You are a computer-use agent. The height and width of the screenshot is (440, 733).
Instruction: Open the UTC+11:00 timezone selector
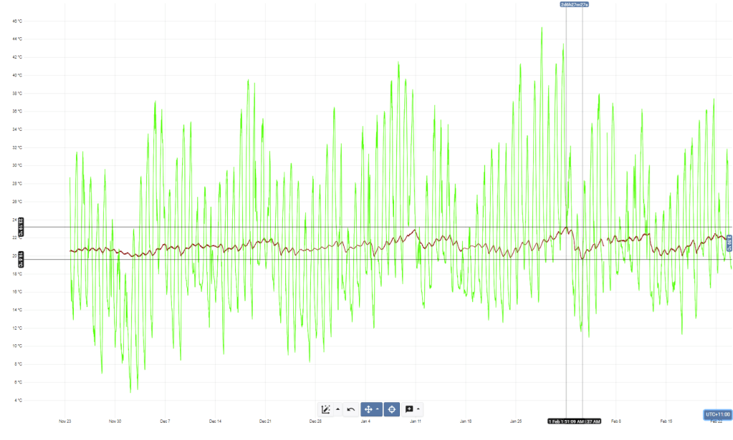717,414
